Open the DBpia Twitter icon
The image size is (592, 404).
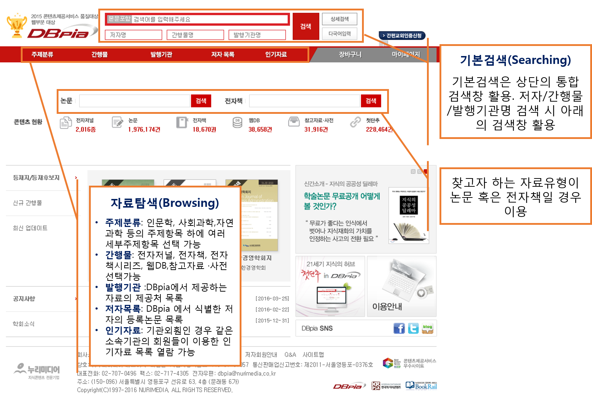pos(413,328)
